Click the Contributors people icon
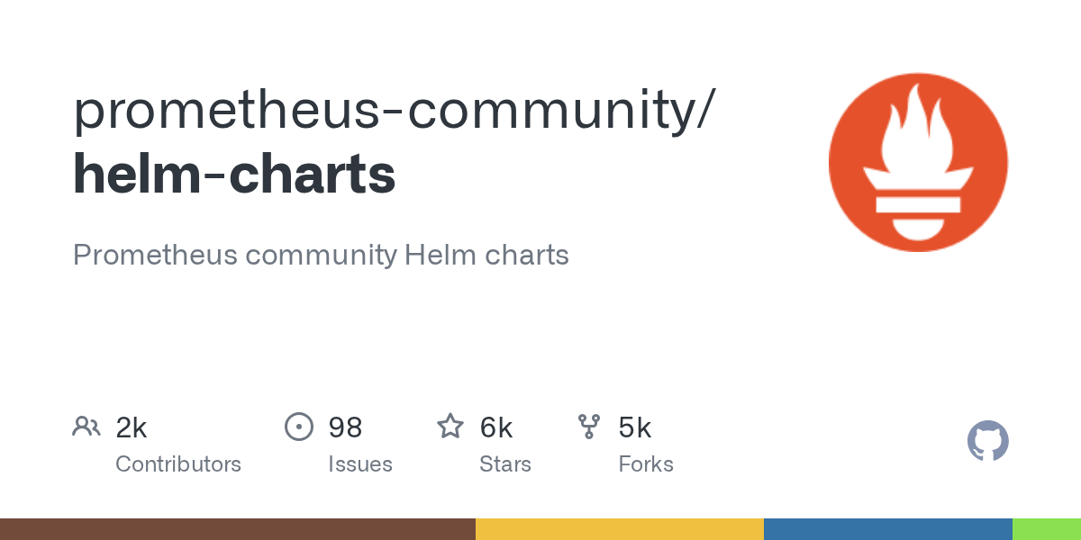This screenshot has height=540, width=1081. click(86, 427)
